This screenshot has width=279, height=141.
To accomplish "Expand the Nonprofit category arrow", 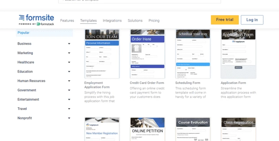I will click(69, 118).
